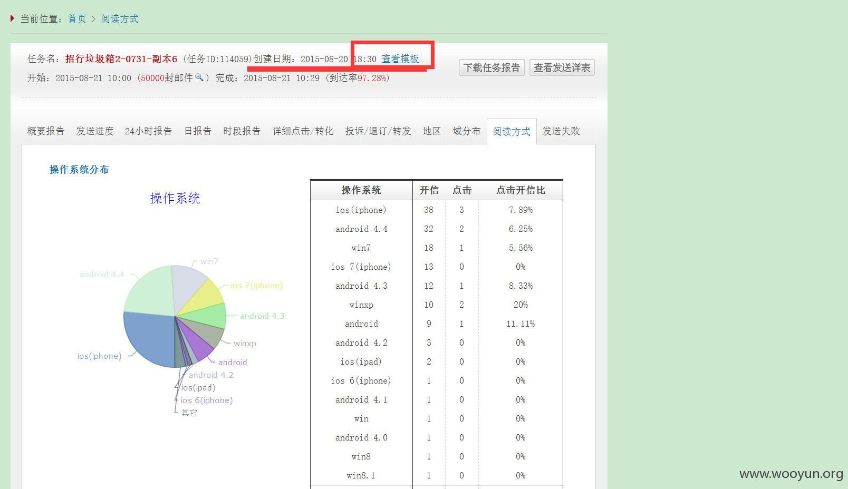The image size is (848, 489).
Task: Click the red breadcrumb arrow icon
Action: point(12,18)
